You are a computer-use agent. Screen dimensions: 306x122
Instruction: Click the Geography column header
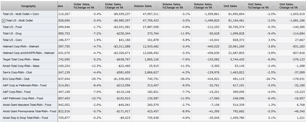point(28,6)
